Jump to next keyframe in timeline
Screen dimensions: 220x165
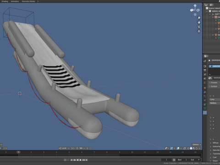click(83, 160)
